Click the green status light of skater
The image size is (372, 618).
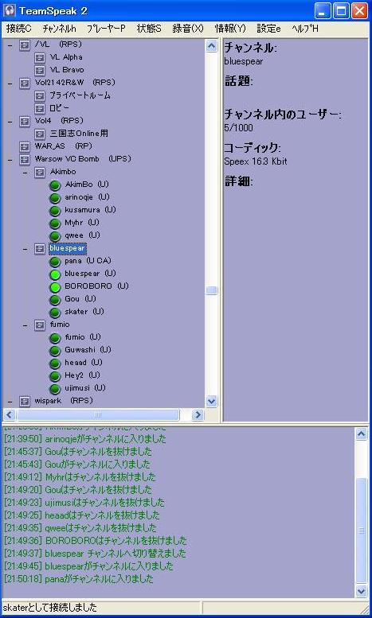(54, 312)
